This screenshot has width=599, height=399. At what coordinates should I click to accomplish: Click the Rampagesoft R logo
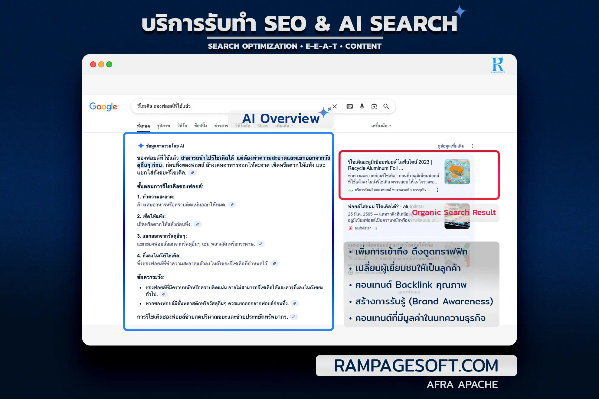coord(498,64)
